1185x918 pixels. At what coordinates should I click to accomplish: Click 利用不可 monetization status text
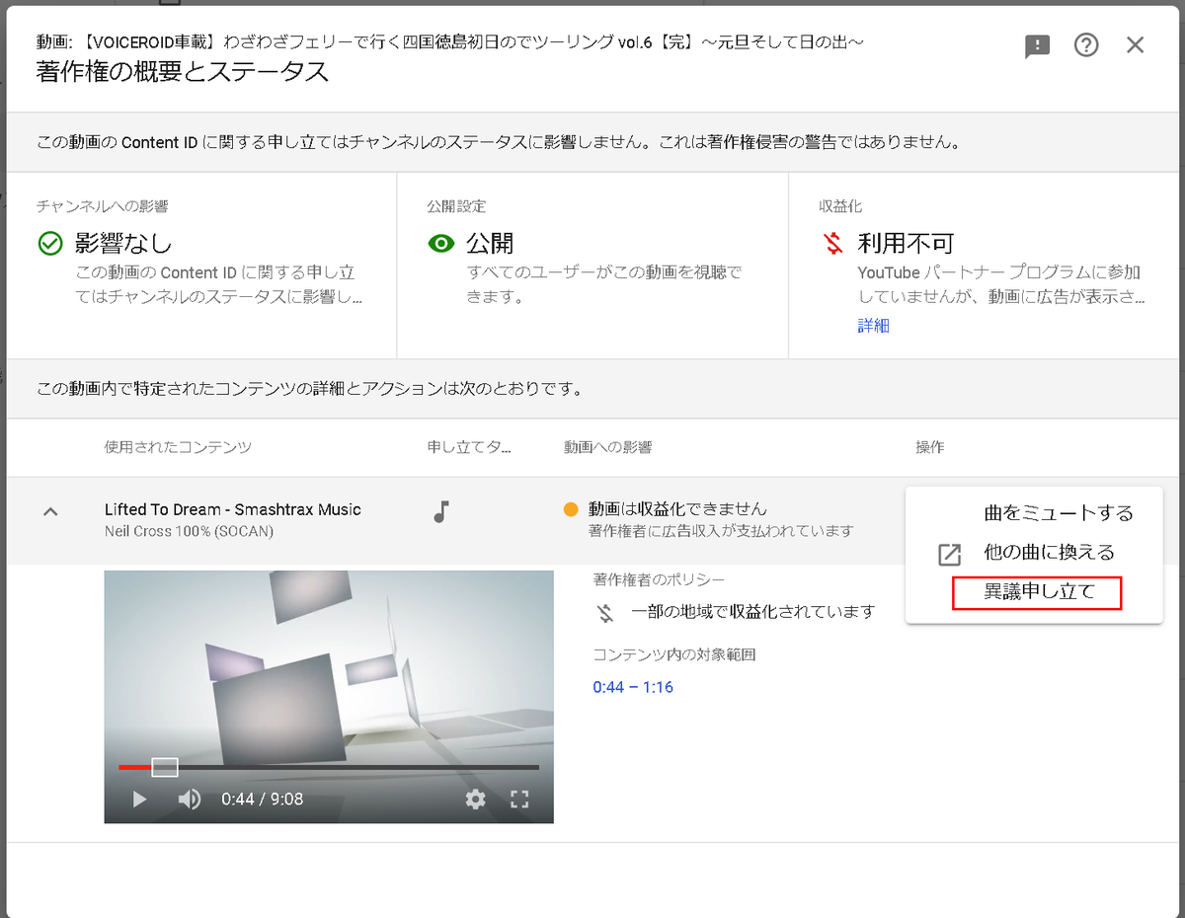coord(906,243)
